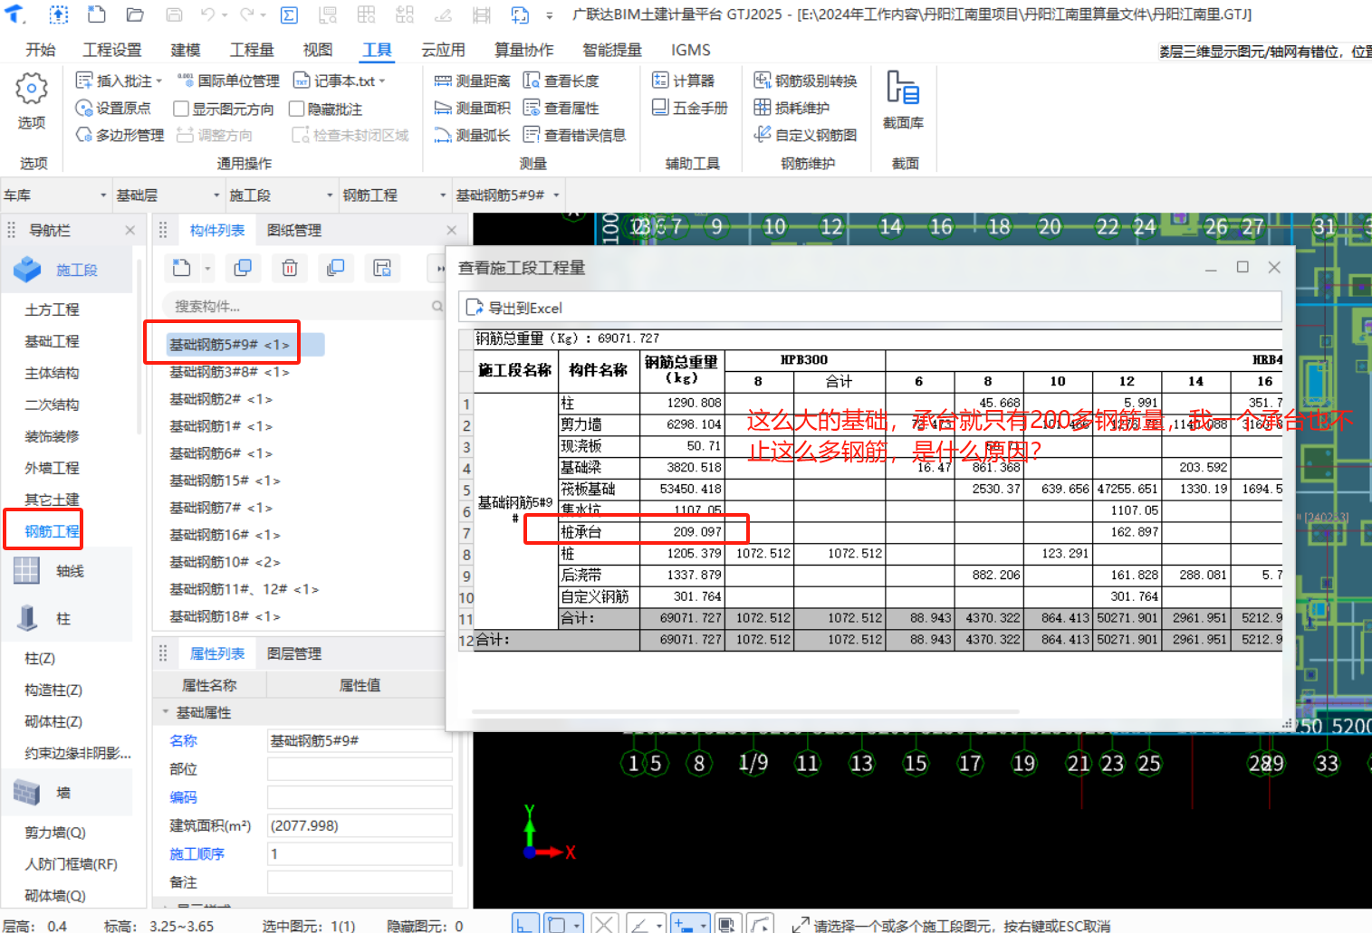
Task: Click 查看属性 tool
Action: (x=561, y=108)
